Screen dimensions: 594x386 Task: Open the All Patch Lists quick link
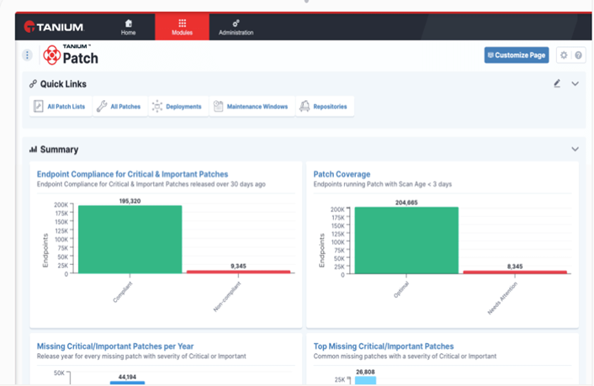point(61,107)
